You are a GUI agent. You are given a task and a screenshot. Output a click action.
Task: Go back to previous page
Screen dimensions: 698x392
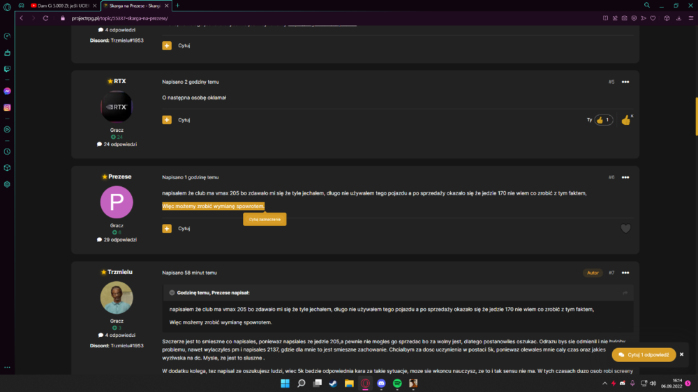pos(22,18)
